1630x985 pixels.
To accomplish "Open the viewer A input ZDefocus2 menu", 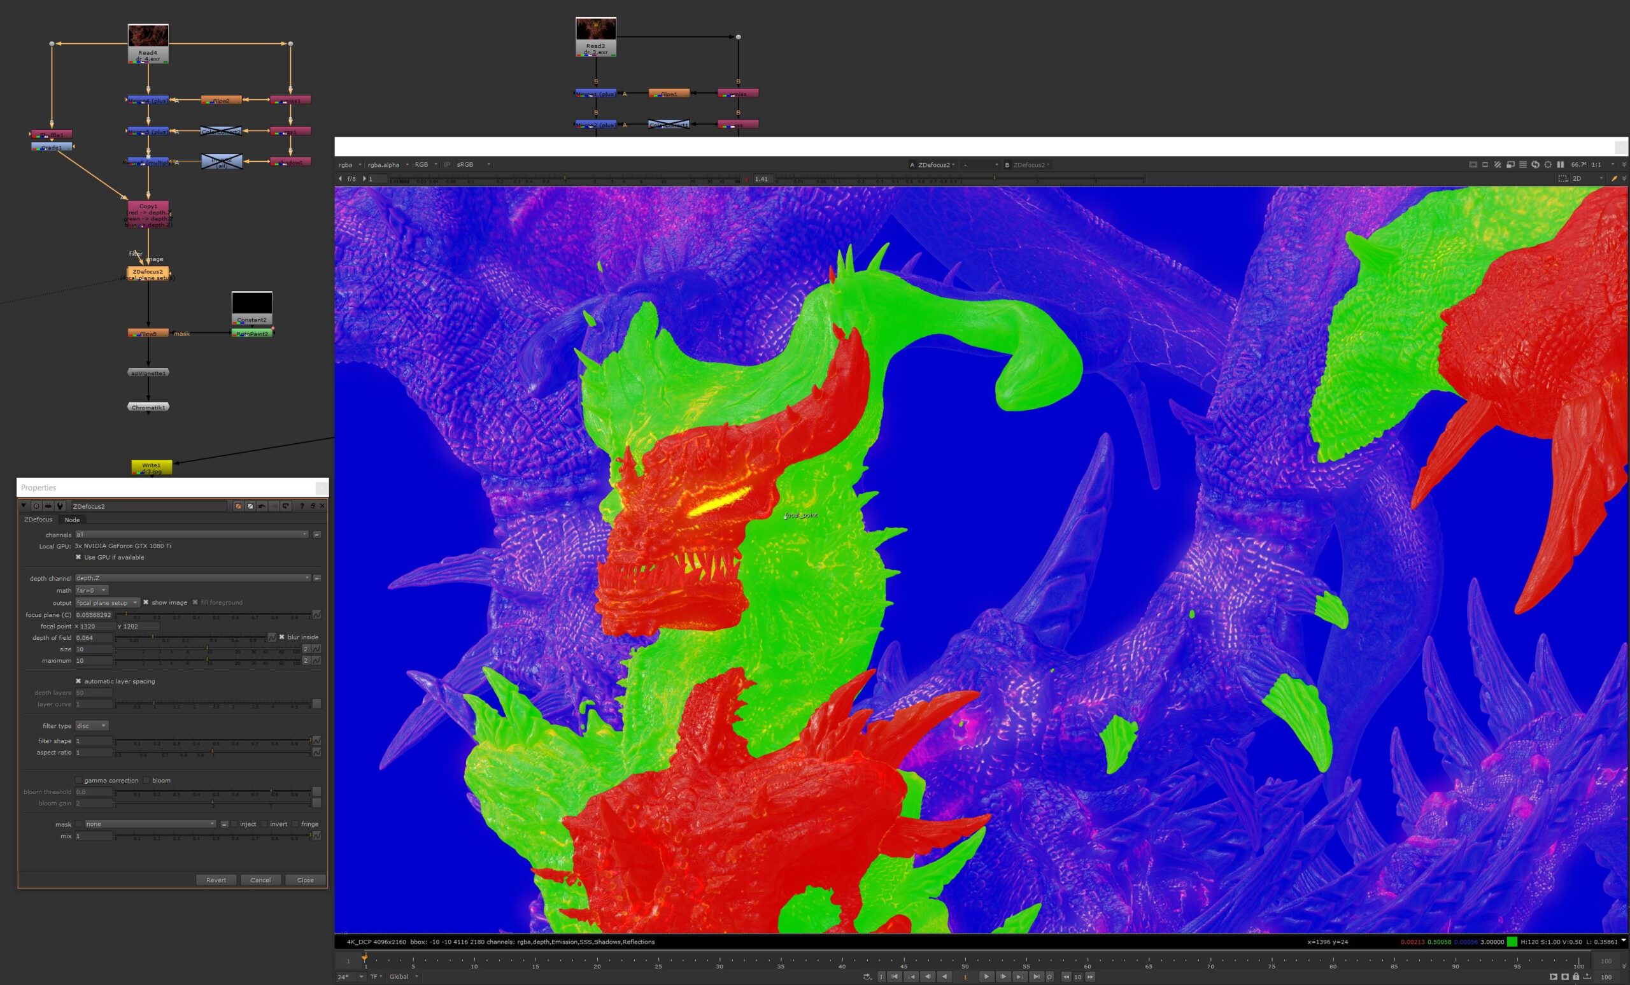I will pyautogui.click(x=937, y=165).
